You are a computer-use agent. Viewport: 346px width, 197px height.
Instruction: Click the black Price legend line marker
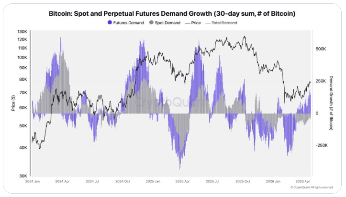tap(188, 22)
